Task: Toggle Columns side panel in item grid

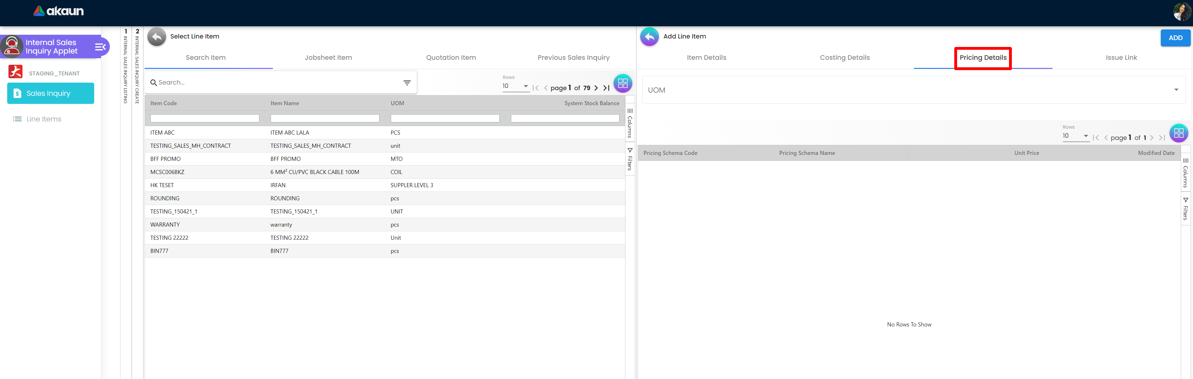Action: coord(630,123)
